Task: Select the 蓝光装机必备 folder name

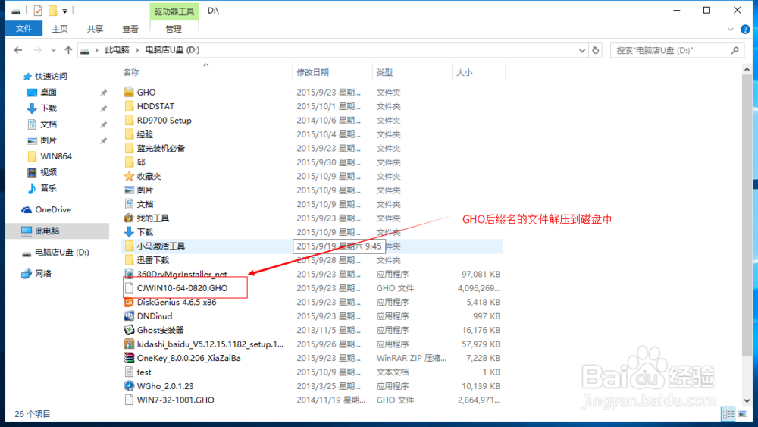Action: pyautogui.click(x=161, y=148)
